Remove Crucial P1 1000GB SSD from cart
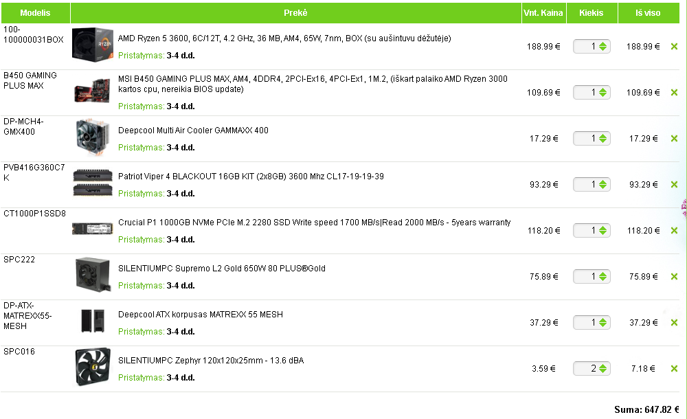 click(674, 231)
